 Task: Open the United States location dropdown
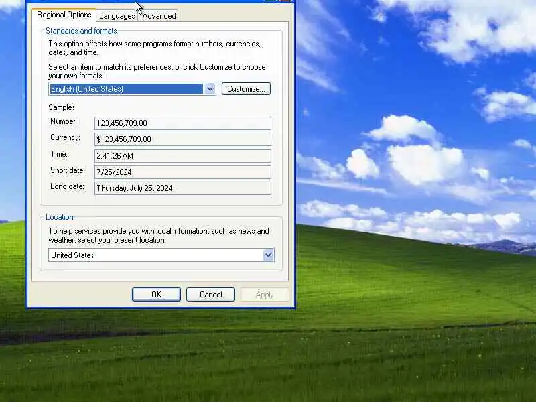click(x=269, y=255)
